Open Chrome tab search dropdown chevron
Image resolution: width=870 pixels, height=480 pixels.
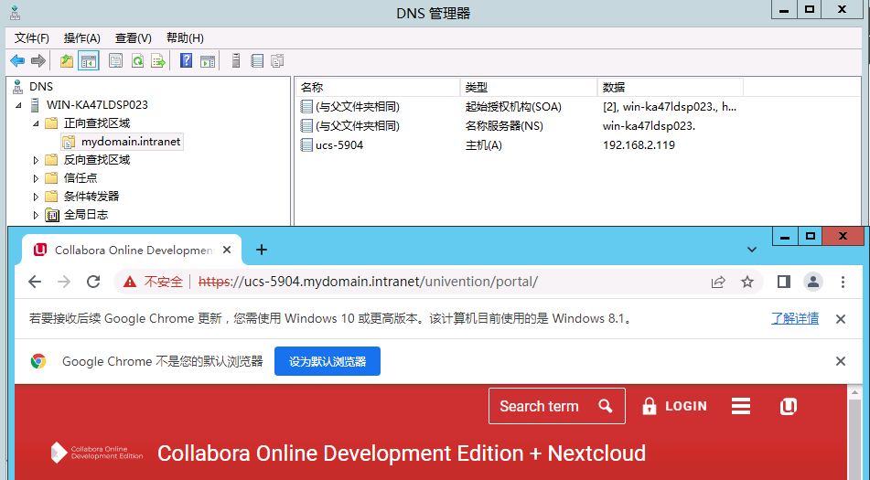pyautogui.click(x=752, y=250)
